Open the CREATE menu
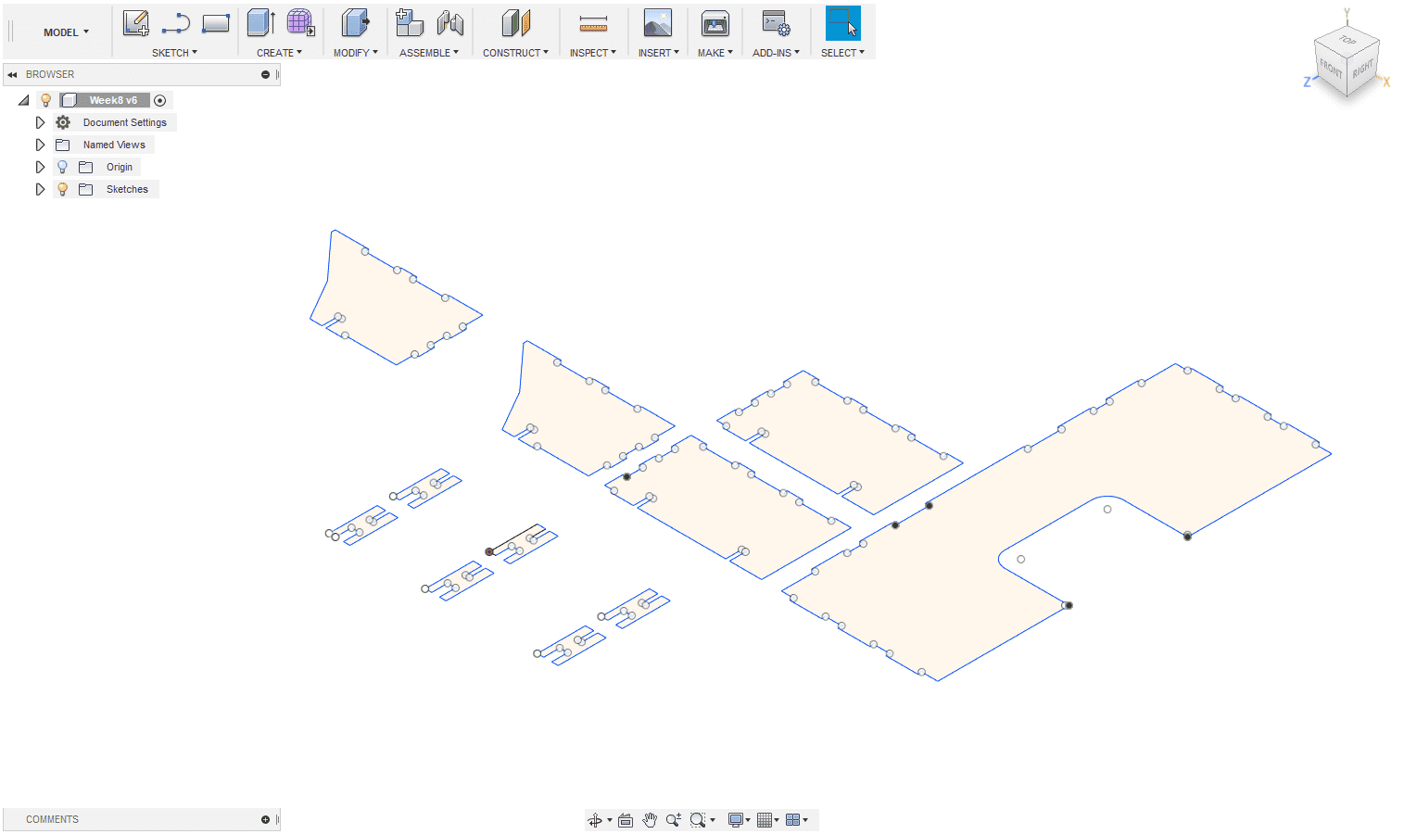This screenshot has height=834, width=1404. [279, 53]
